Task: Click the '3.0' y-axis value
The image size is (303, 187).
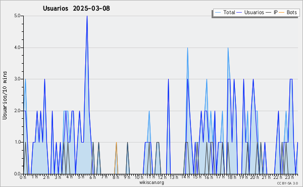Action: [x=17, y=79]
